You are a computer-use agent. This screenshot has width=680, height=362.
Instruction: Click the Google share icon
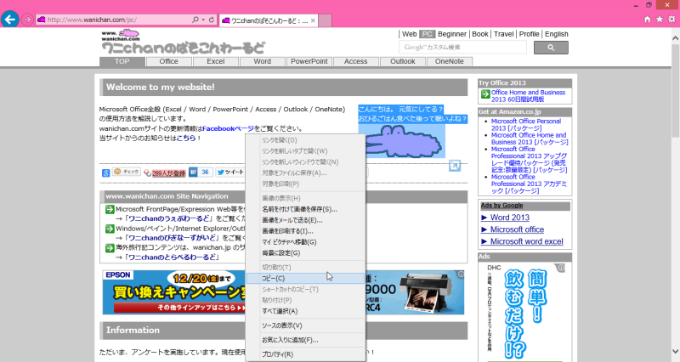[x=105, y=173]
